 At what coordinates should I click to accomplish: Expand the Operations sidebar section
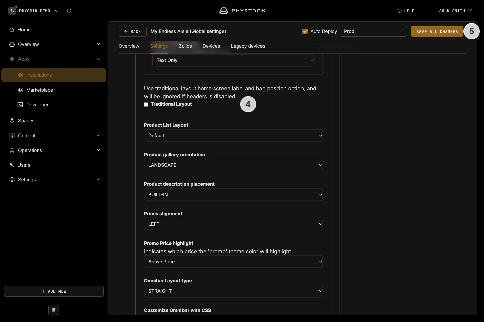[98, 150]
